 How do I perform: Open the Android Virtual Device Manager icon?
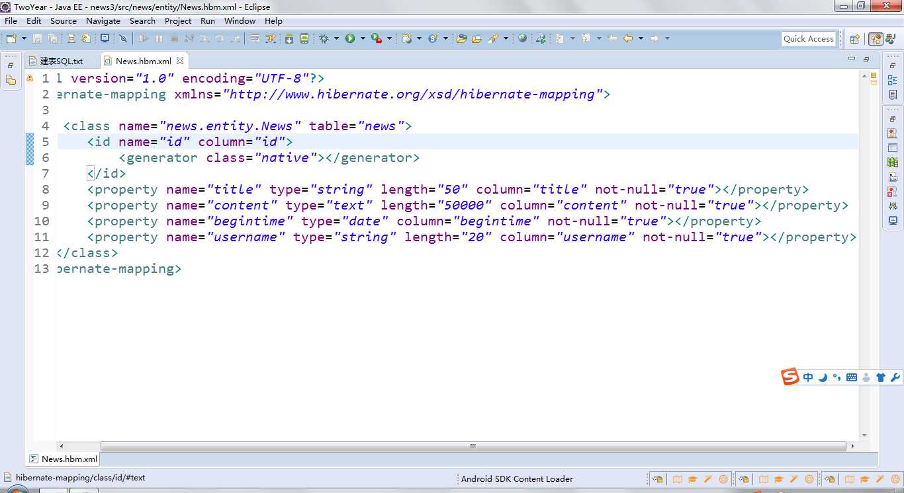(304, 38)
